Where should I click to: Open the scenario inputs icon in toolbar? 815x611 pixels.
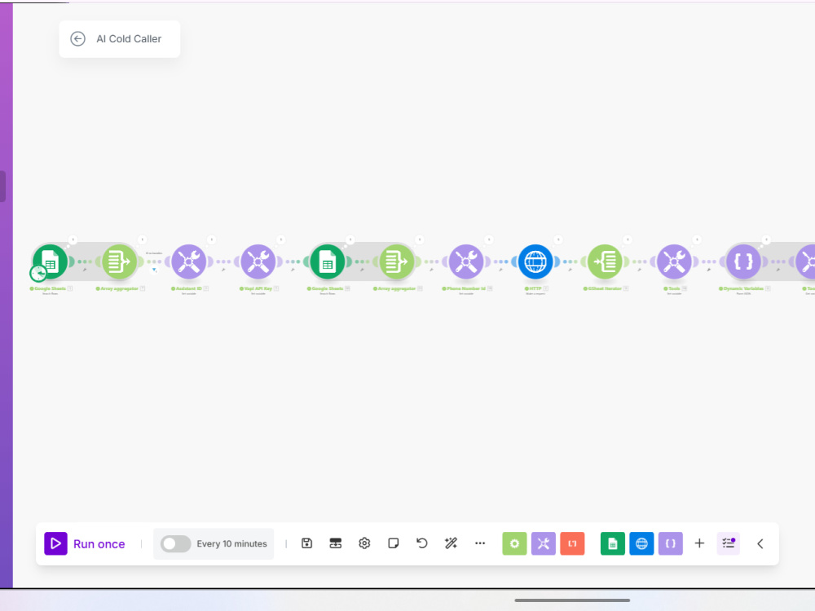coord(336,543)
